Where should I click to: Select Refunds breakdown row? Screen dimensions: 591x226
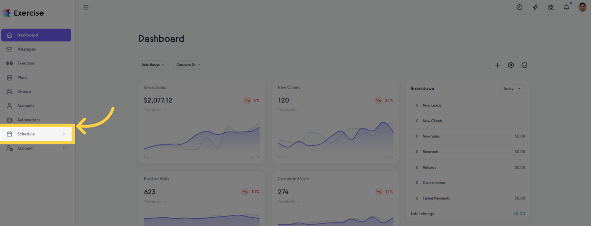pyautogui.click(x=468, y=167)
